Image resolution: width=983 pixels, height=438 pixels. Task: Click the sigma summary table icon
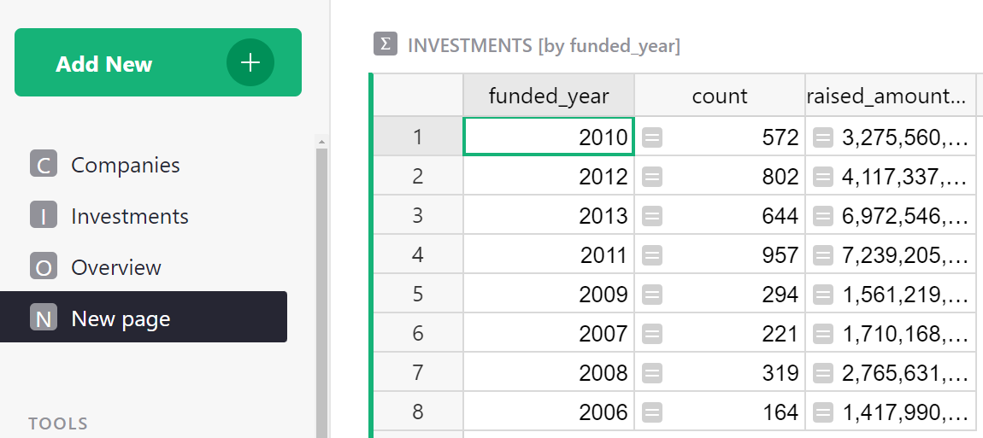[x=386, y=44]
